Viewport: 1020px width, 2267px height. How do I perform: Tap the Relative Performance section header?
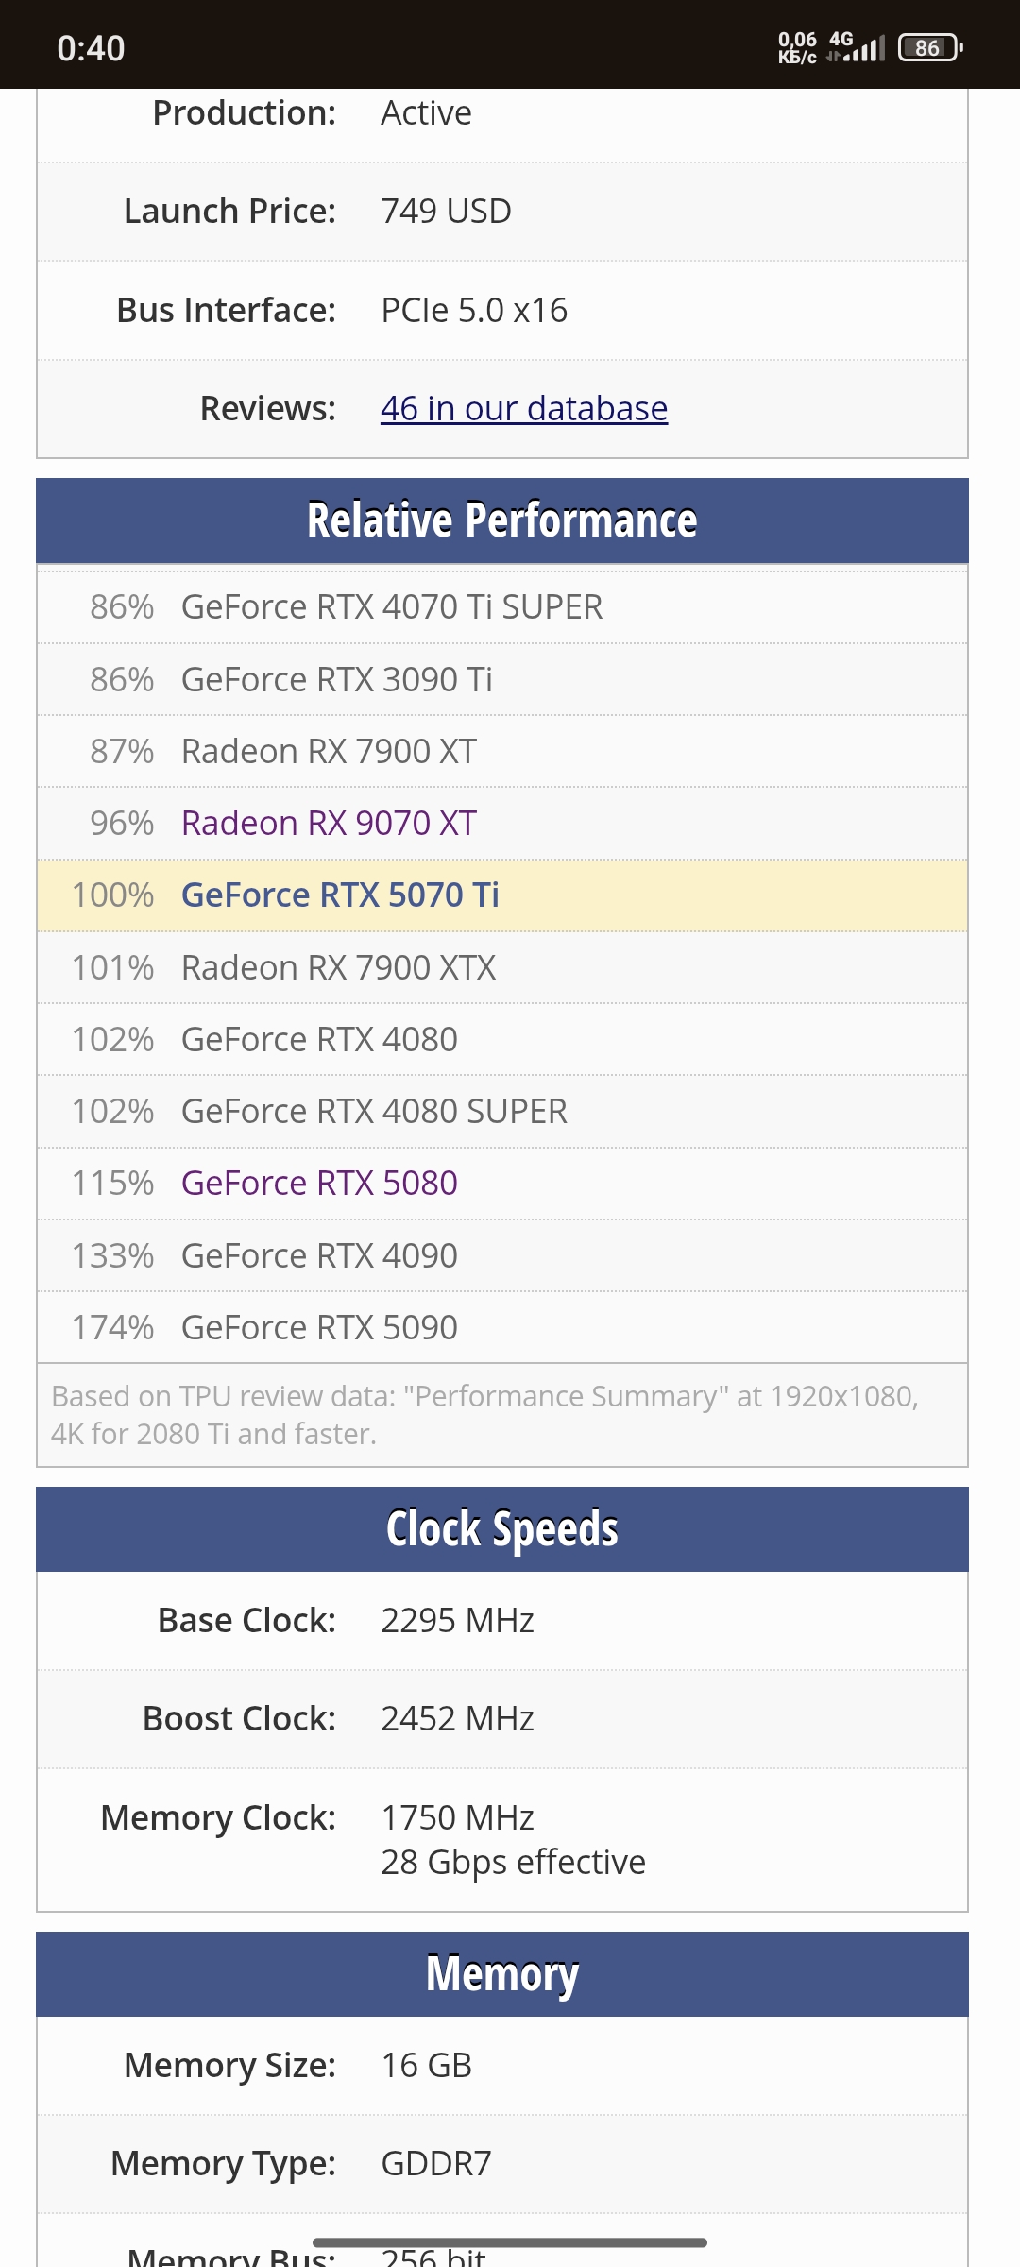502,520
